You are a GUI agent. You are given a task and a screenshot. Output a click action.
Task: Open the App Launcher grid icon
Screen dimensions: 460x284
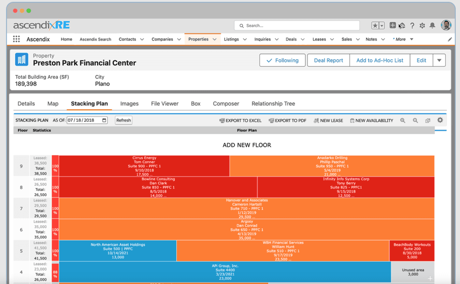point(16,39)
